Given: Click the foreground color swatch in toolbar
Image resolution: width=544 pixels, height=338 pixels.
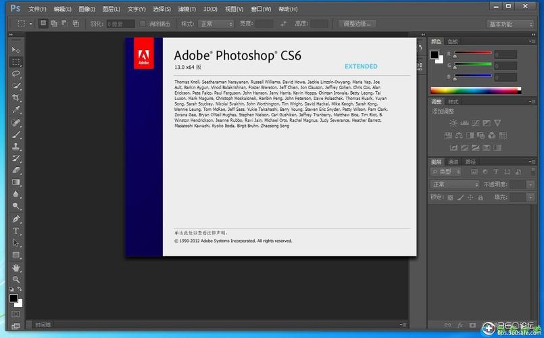Looking at the screenshot, I should [x=14, y=298].
